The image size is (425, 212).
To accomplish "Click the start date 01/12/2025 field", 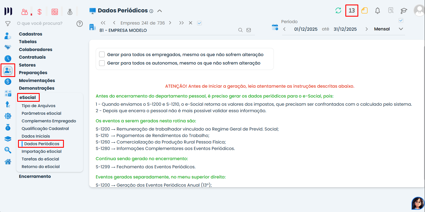I will pyautogui.click(x=306, y=29).
